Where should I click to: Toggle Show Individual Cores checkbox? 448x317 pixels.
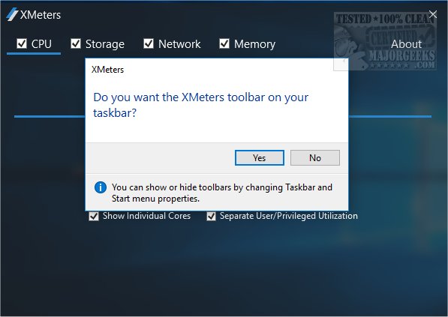pos(94,216)
